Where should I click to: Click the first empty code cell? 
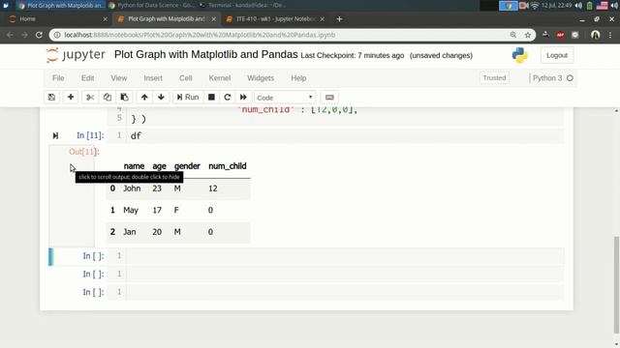tap(345, 256)
